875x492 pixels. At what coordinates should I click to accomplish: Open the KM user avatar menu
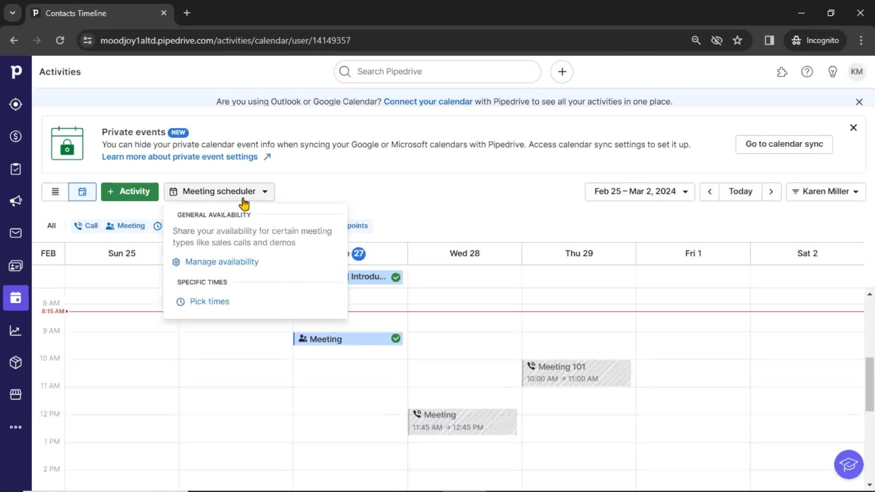pos(857,72)
